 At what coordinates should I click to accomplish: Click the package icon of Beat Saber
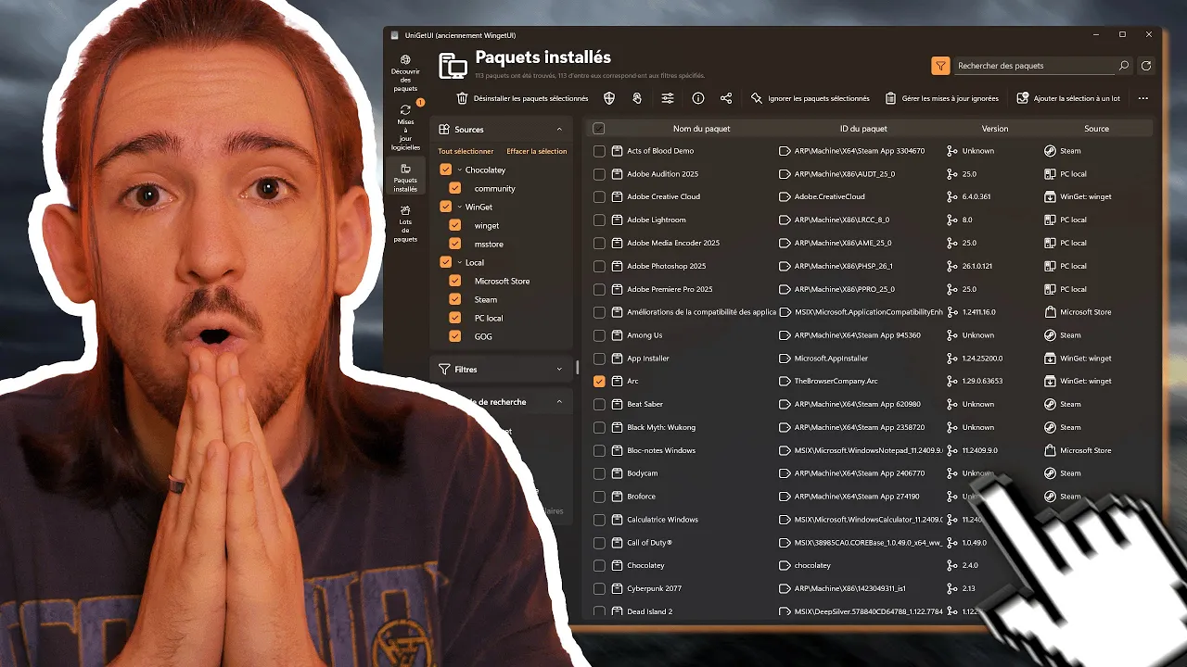point(617,404)
